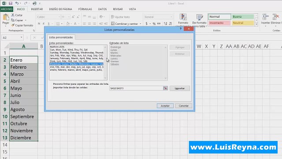
Task: Align text right
Action: [x=94, y=23]
